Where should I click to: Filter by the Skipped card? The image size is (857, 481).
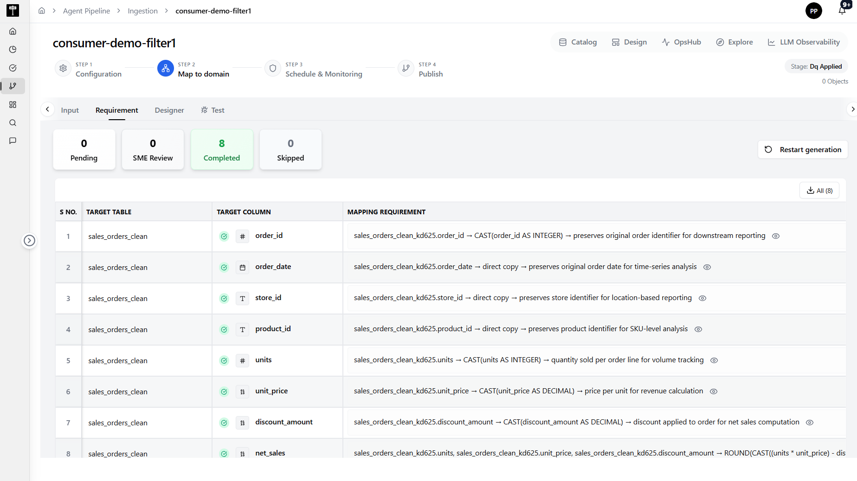click(x=290, y=149)
